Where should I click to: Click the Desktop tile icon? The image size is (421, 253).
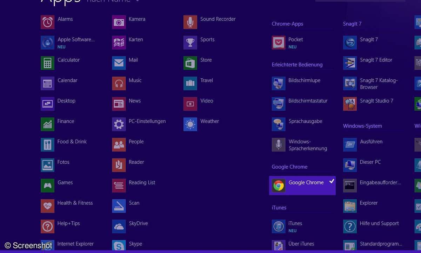click(x=47, y=104)
